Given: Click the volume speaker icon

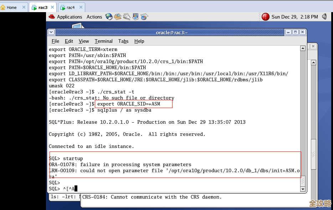Looking at the screenshot, I should pyautogui.click(x=324, y=17).
